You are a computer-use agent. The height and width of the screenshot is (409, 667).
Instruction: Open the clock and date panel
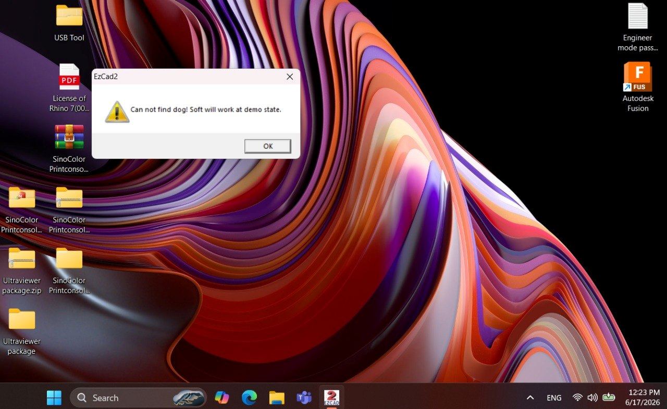click(644, 398)
